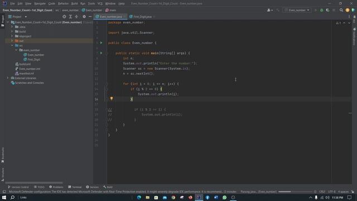This screenshot has height=201, width=357.
Task: Open Project panel options gear
Action: (x=84, y=17)
